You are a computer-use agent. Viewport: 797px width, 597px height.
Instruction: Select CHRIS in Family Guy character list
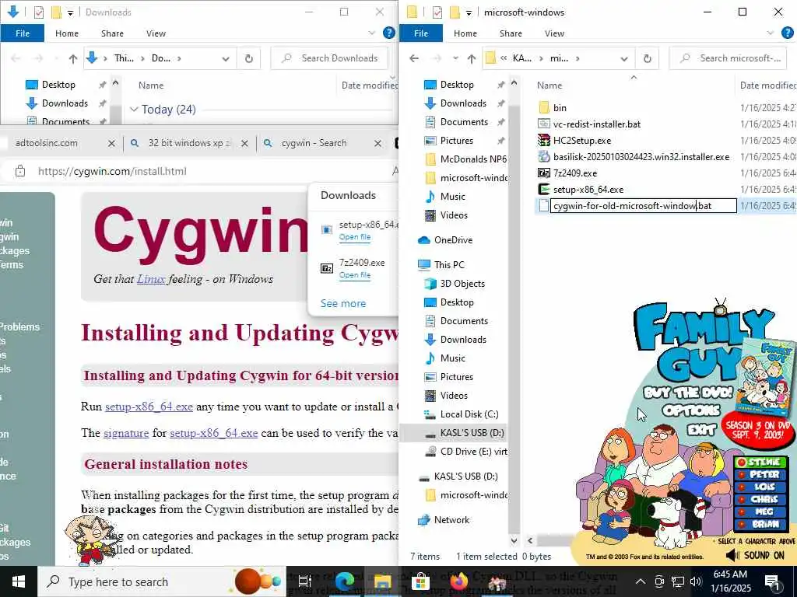[x=760, y=499]
